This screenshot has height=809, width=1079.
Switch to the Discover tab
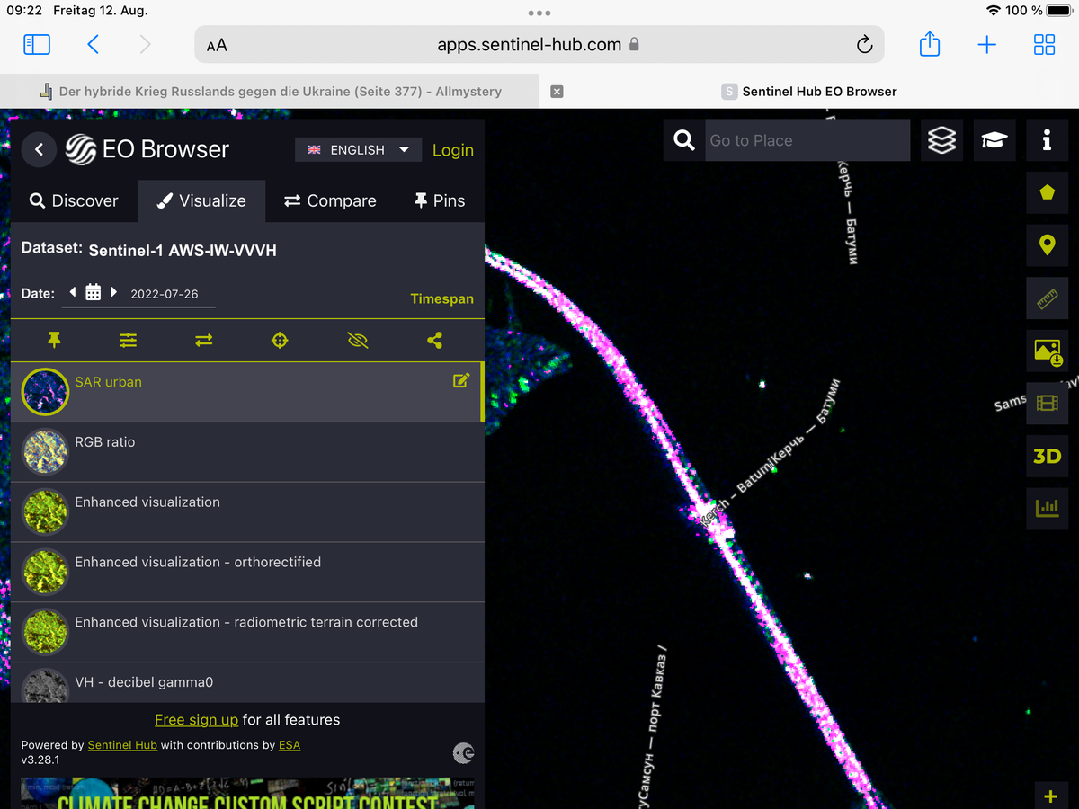pos(74,200)
